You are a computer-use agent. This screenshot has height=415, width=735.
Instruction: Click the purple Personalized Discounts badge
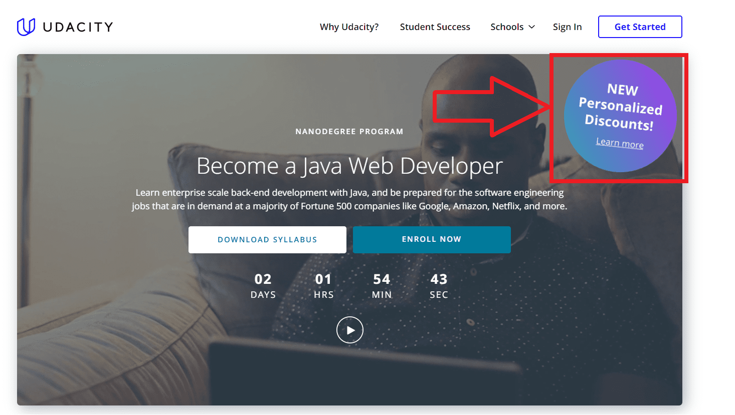(x=620, y=115)
